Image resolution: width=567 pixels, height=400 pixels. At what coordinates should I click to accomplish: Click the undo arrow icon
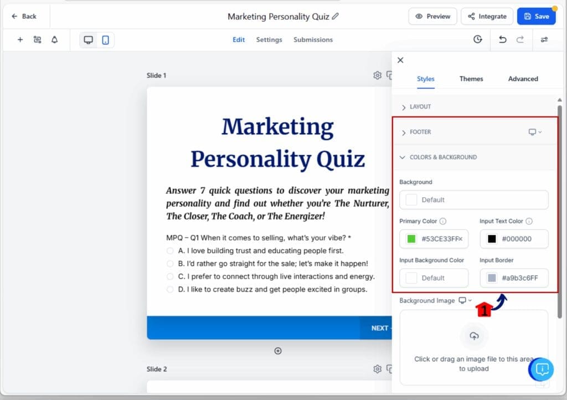502,40
